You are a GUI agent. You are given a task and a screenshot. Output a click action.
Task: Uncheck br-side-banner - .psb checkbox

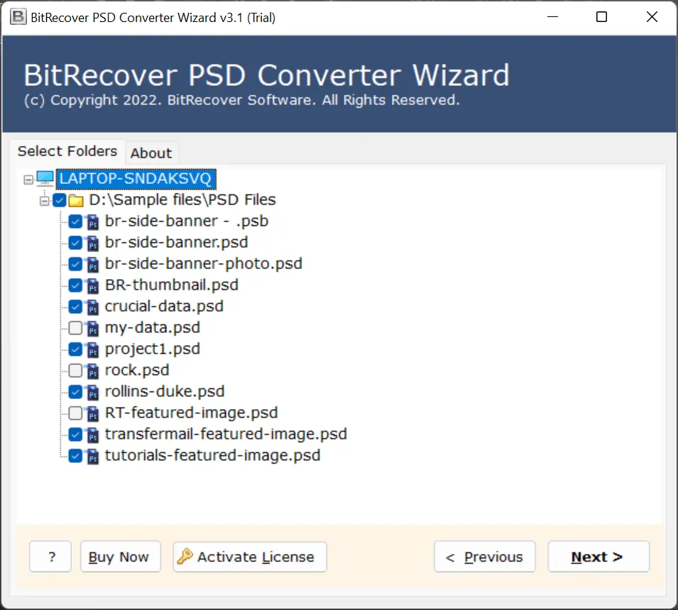75,222
